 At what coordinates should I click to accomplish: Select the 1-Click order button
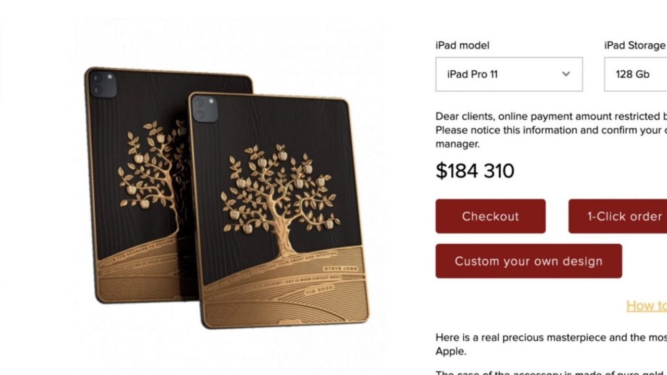click(x=618, y=216)
